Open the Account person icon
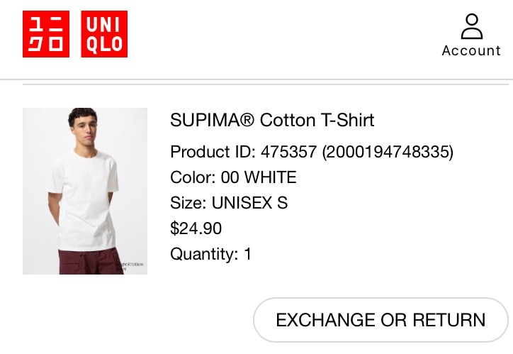 click(471, 27)
